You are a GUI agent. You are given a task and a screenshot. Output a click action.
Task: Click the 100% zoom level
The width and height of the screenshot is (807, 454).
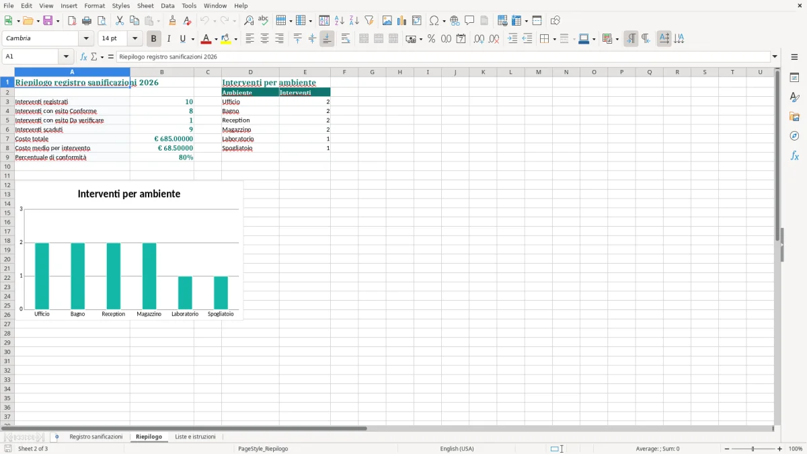point(796,449)
